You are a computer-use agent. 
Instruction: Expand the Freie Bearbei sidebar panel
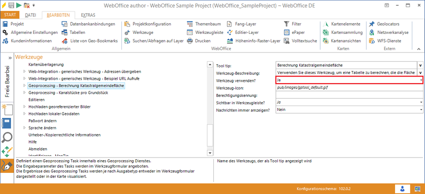[x=10, y=58]
